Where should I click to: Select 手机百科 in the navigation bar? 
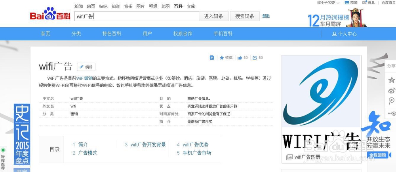tap(223, 34)
